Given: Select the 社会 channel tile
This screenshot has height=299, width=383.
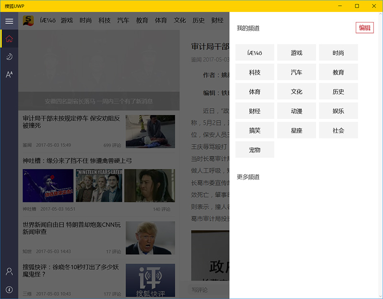Looking at the screenshot, I should [x=338, y=130].
